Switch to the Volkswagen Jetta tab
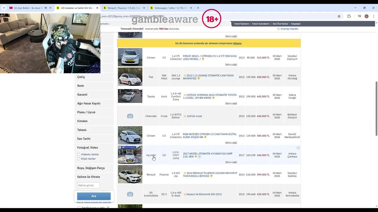 [x=171, y=8]
